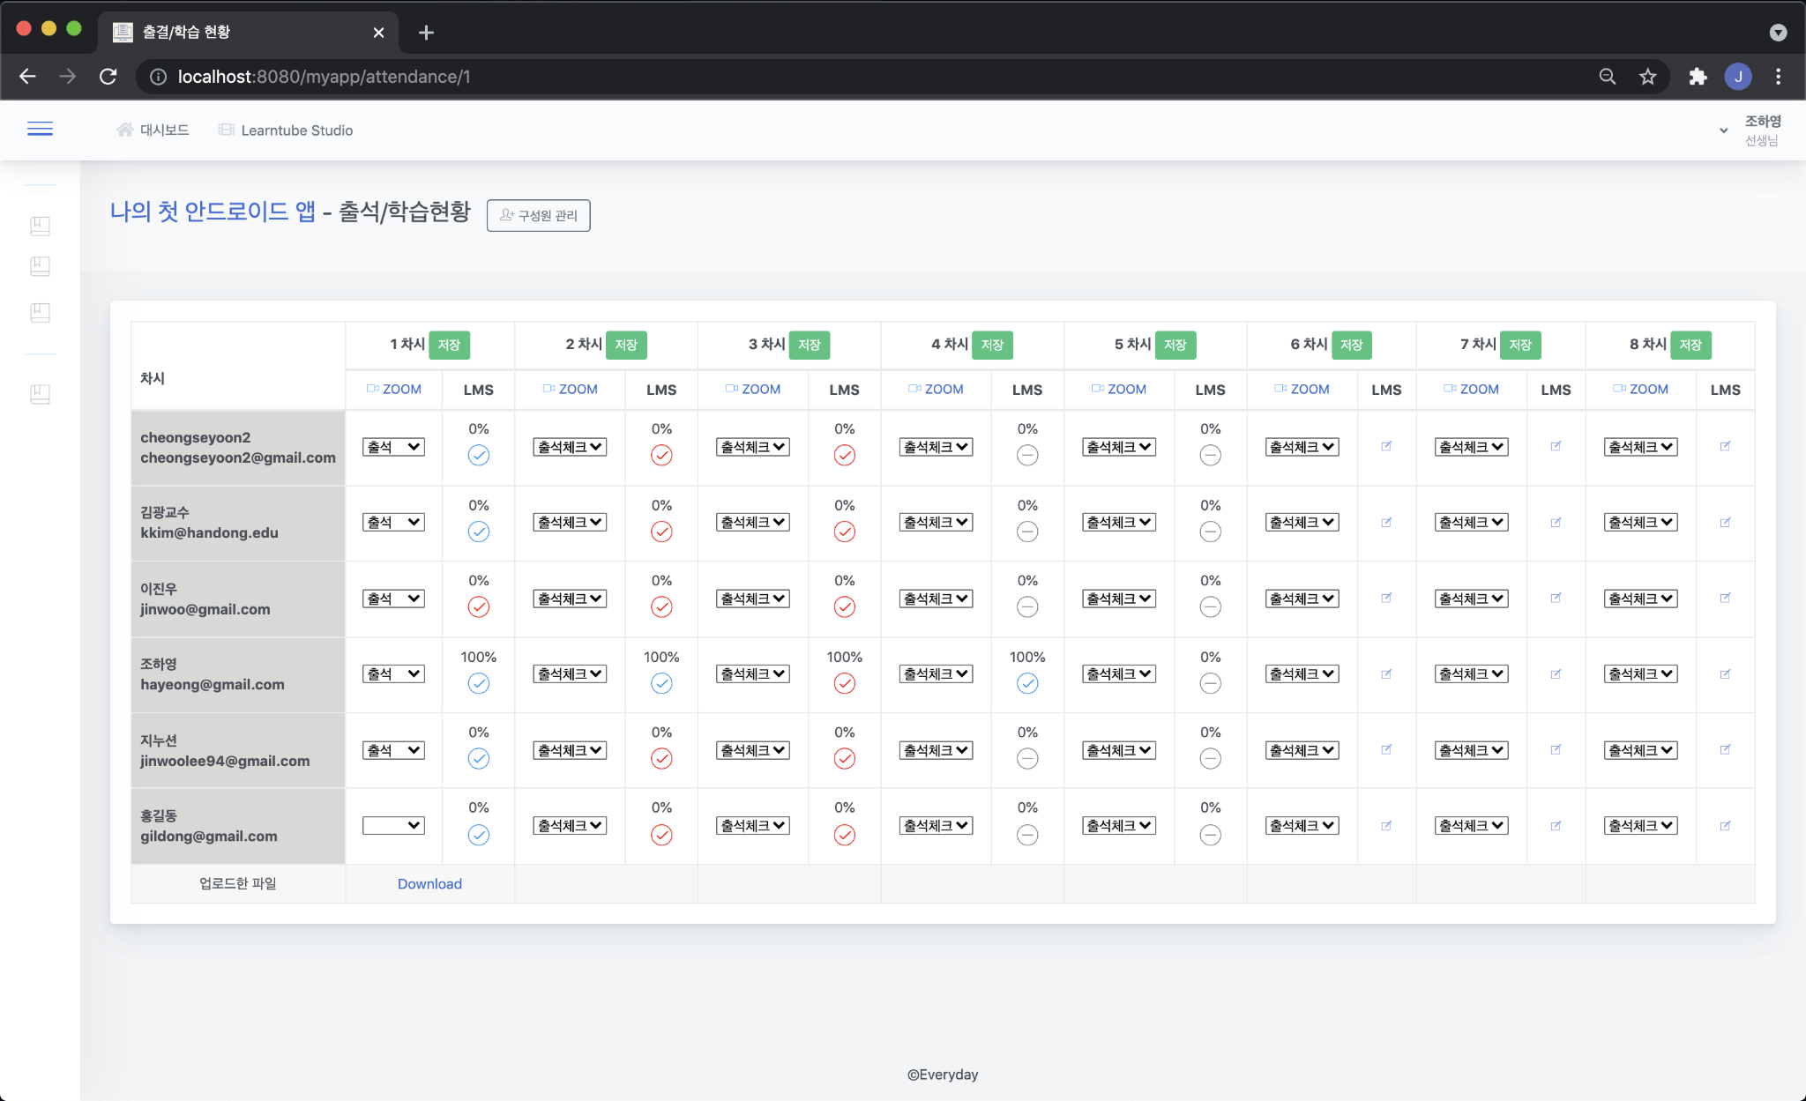
Task: Click edit icon in 홍길동's 8차시 LMS
Action: (x=1725, y=826)
